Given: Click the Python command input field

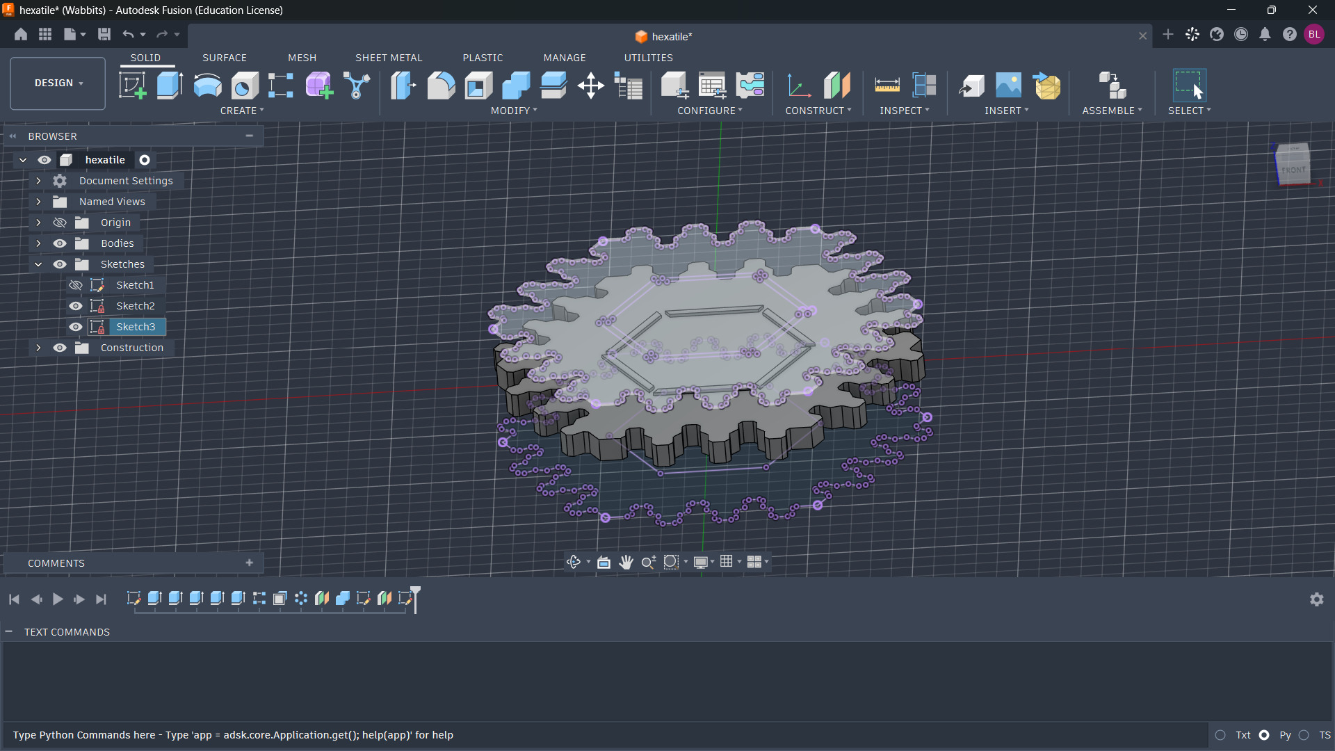Looking at the screenshot, I should tap(605, 735).
